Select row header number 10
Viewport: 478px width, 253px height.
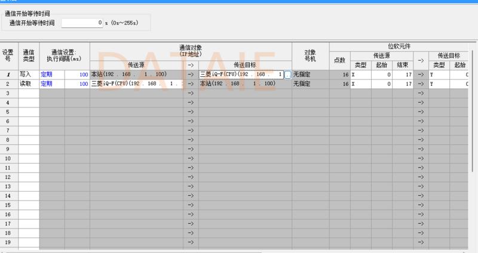point(9,158)
